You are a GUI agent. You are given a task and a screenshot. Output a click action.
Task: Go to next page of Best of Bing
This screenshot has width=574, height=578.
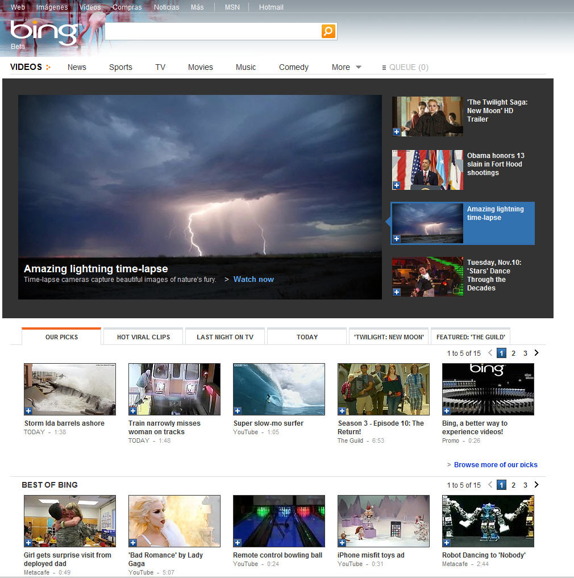pyautogui.click(x=536, y=485)
